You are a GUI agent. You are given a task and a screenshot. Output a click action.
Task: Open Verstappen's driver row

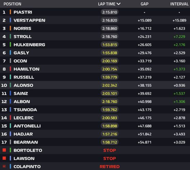[95, 20]
